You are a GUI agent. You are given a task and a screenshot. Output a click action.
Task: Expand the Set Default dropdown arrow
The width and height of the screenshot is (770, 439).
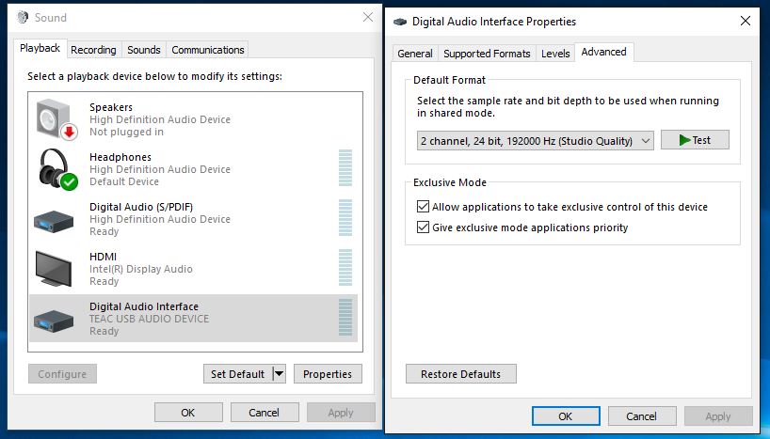pos(278,374)
